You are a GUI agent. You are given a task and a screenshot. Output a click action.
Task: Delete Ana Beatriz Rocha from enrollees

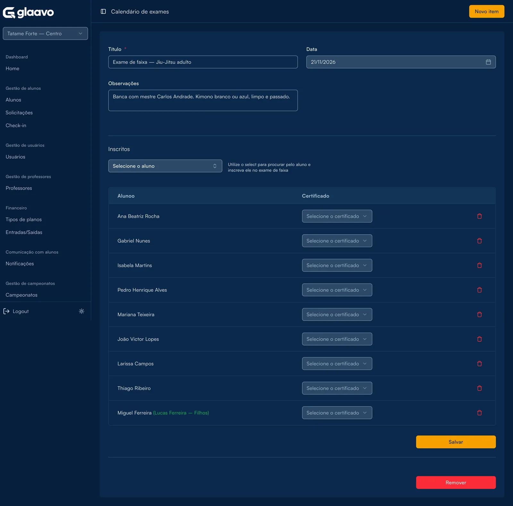(x=479, y=216)
